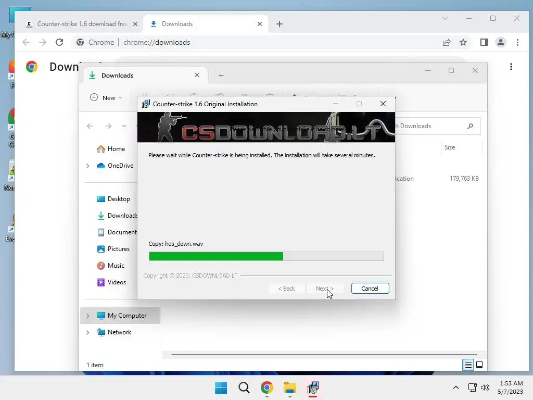
Task: Share this page in Chrome
Action: click(446, 42)
